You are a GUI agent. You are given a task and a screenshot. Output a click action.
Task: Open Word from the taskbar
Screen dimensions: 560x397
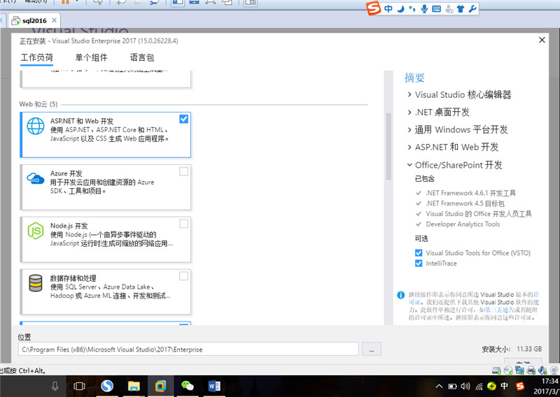tap(214, 386)
